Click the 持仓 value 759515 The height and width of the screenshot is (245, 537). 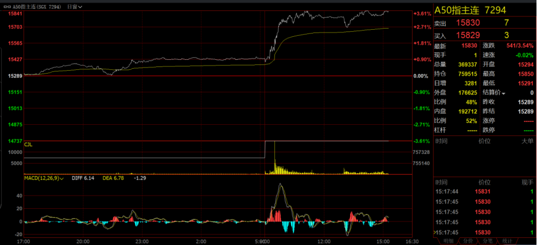[468, 74]
